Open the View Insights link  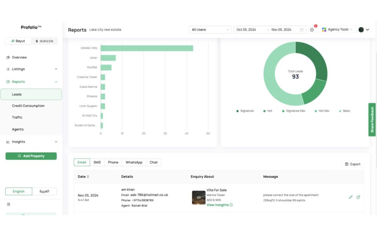(x=219, y=205)
